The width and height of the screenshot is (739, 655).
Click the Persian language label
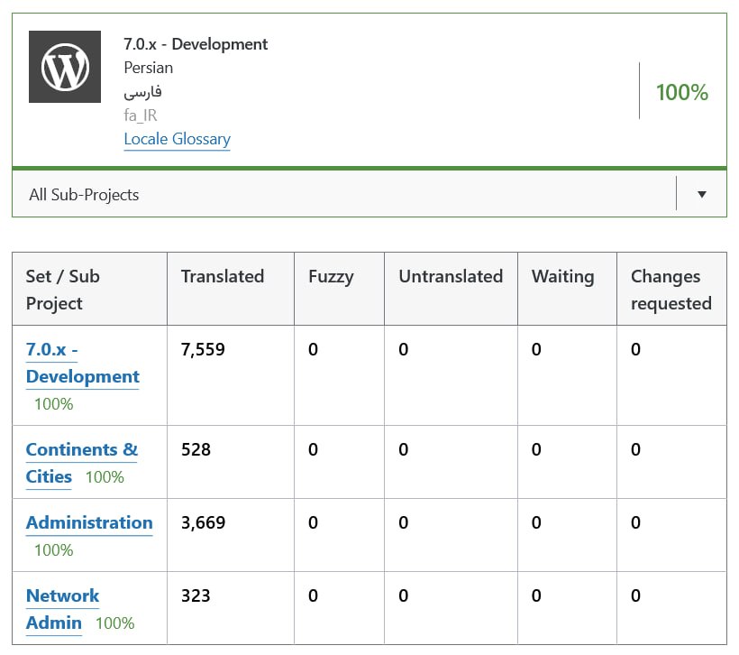click(149, 68)
